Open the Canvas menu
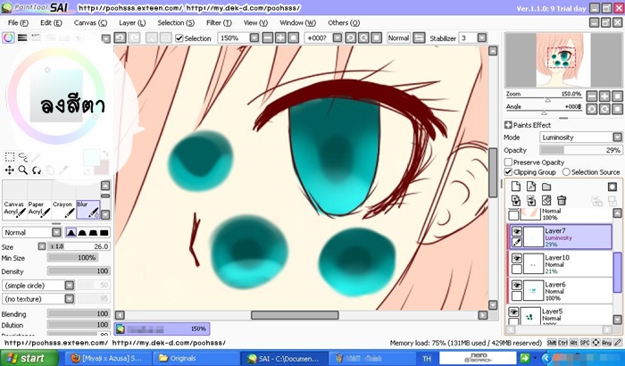 [90, 22]
